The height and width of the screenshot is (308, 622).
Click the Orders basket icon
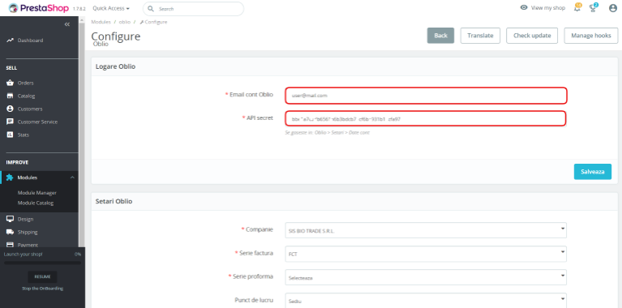pyautogui.click(x=10, y=83)
